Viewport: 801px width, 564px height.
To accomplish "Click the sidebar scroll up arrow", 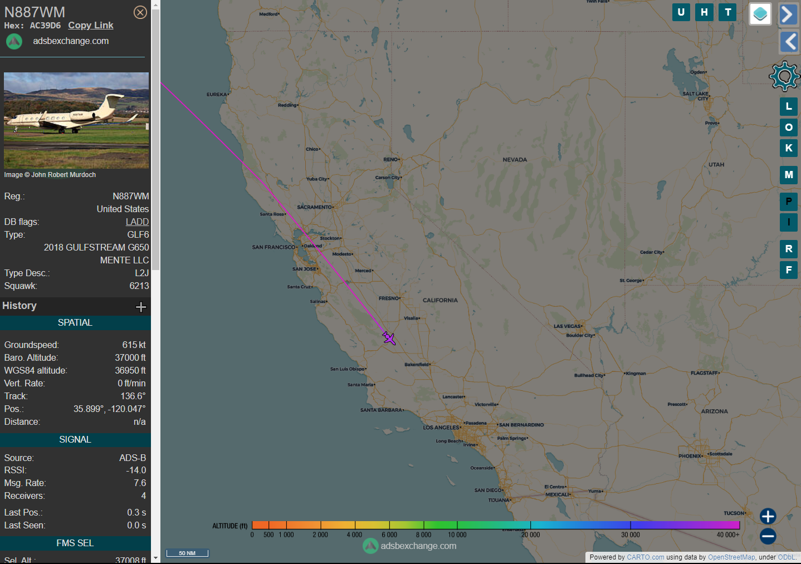I will tap(155, 4).
